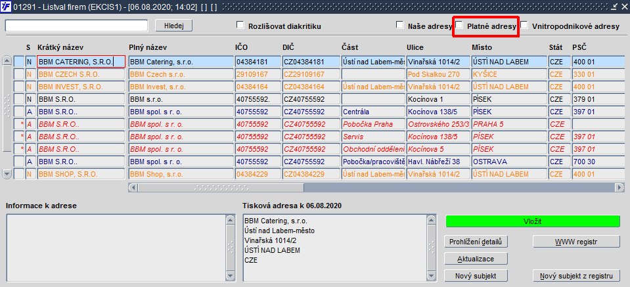Click the Tisková adresa text area
The width and height of the screenshot is (630, 287).
[334, 248]
